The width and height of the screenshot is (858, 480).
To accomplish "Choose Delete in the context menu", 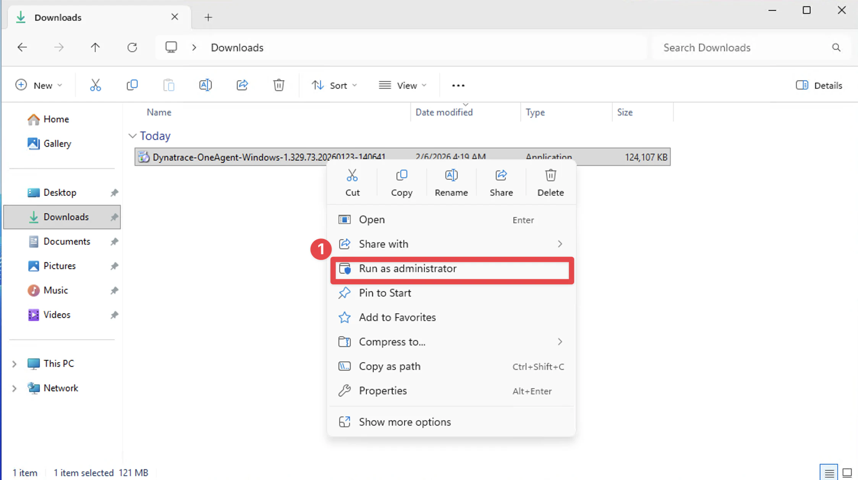I will click(550, 183).
